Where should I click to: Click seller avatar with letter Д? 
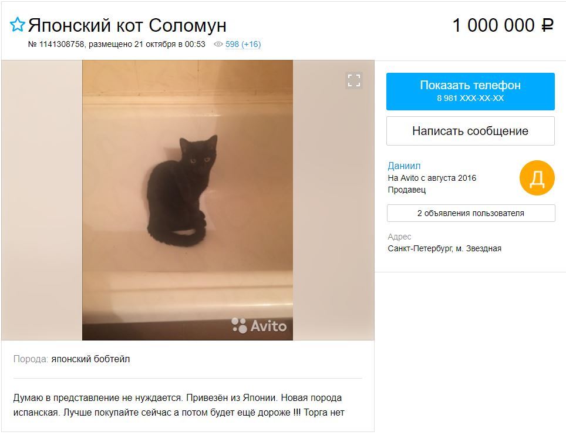click(x=537, y=178)
